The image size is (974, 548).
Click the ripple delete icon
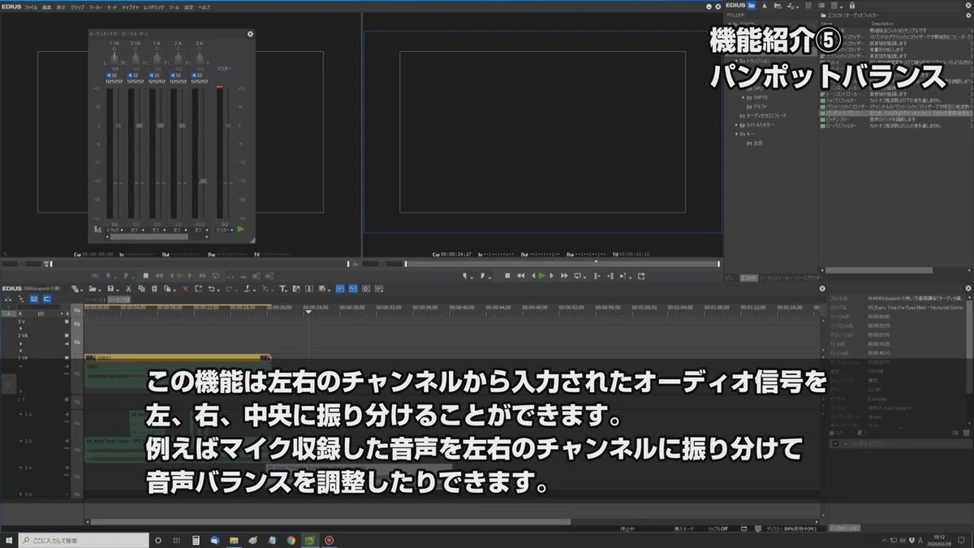(x=199, y=288)
